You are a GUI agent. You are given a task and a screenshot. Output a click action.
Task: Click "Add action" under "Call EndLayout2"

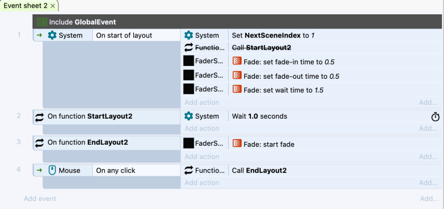pos(202,183)
